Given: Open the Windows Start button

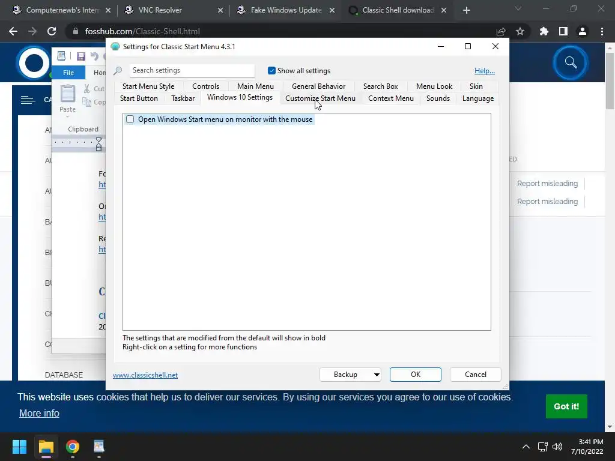Looking at the screenshot, I should point(19,447).
